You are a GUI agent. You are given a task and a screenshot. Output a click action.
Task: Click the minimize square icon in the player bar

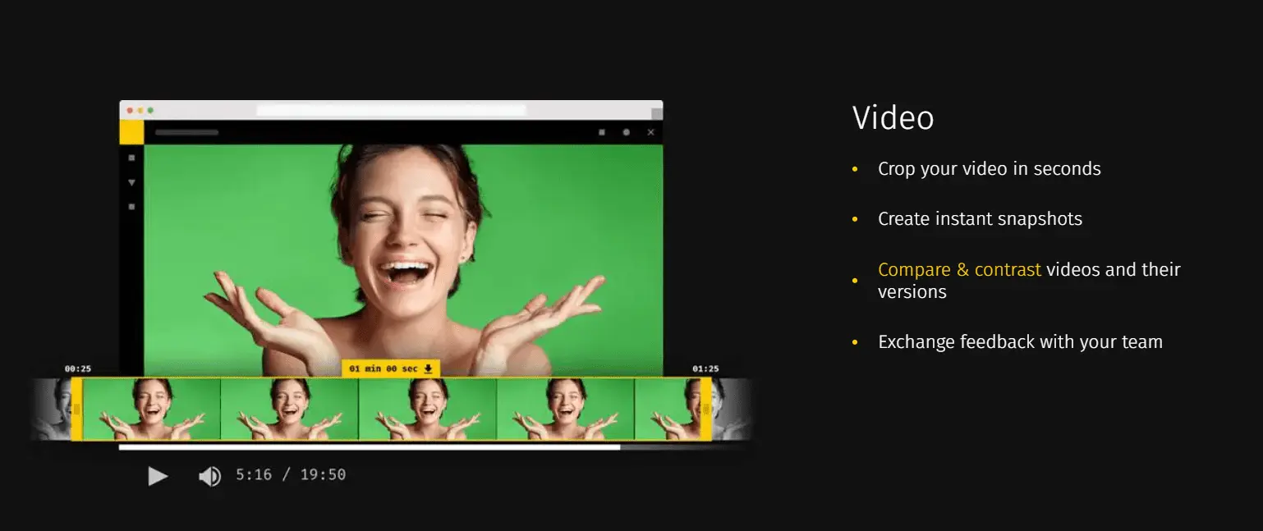tap(602, 132)
